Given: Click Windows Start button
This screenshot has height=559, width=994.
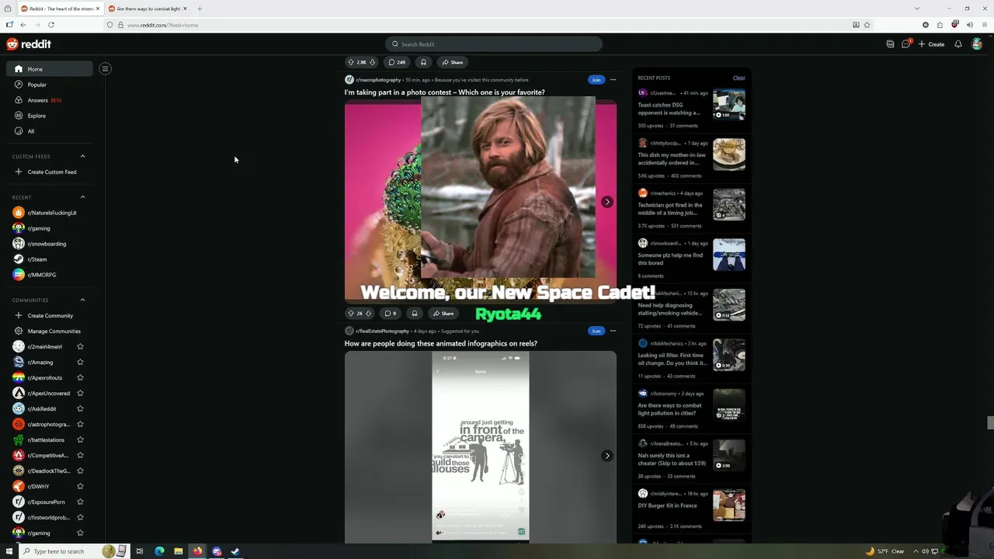Looking at the screenshot, I should (9, 551).
